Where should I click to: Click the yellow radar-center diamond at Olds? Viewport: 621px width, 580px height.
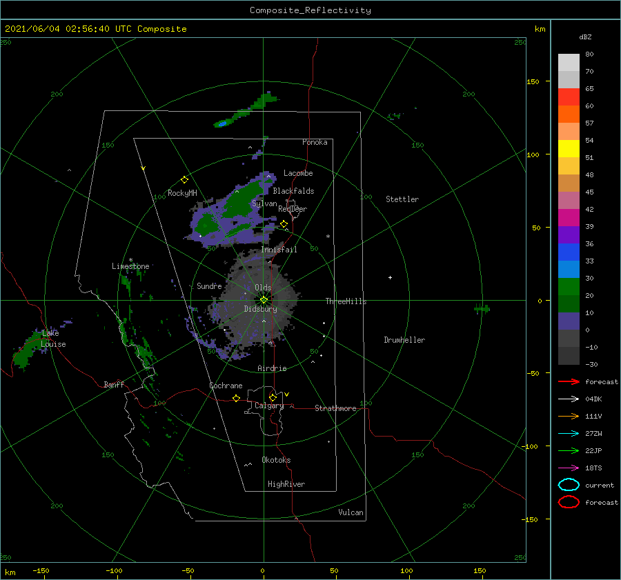pyautogui.click(x=264, y=300)
